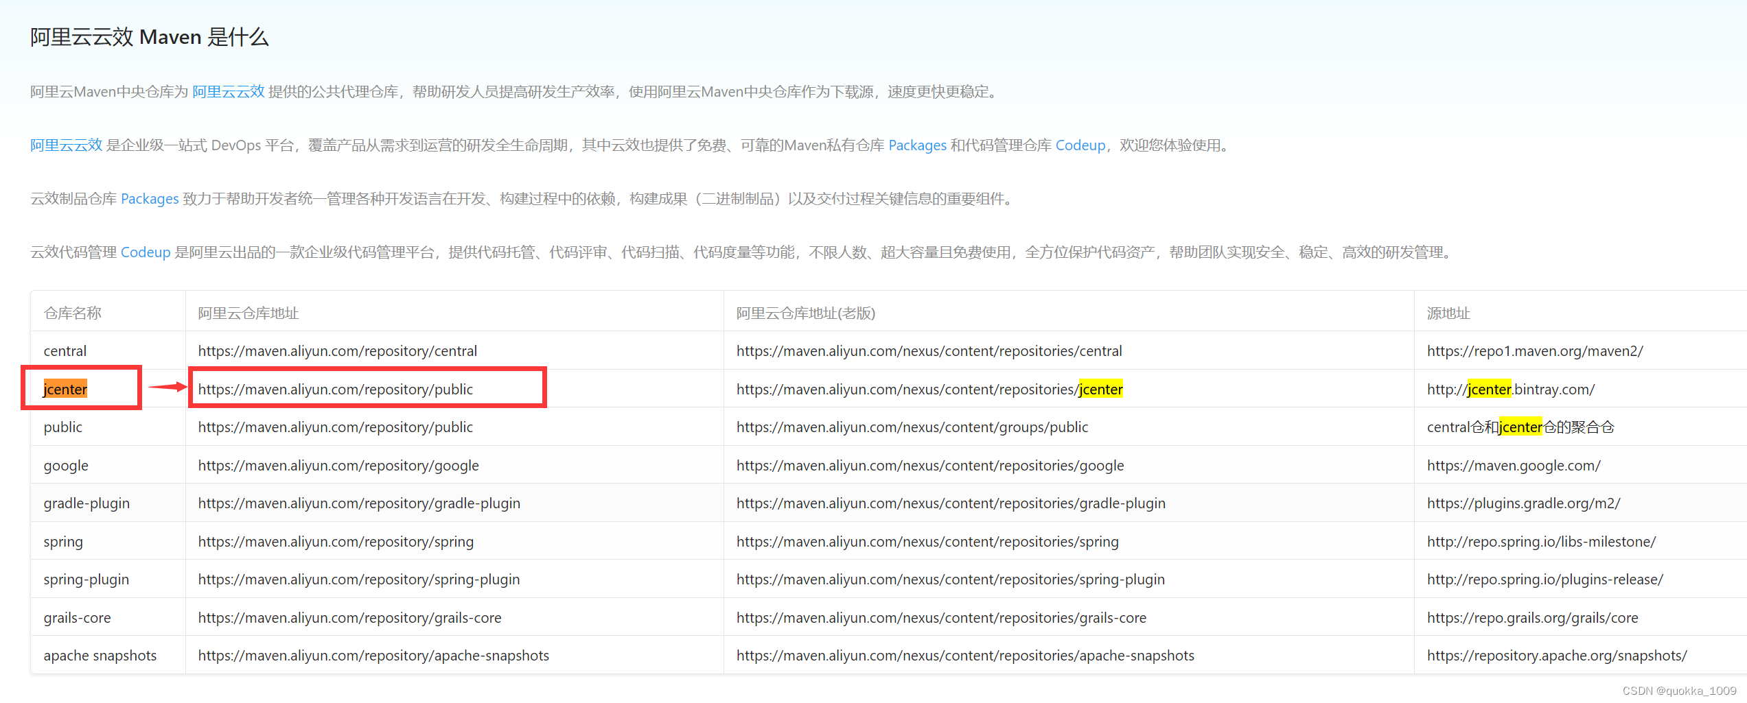This screenshot has width=1747, height=703.
Task: Click https://repo1.maven.org/maven2/ source link
Action: point(1535,350)
